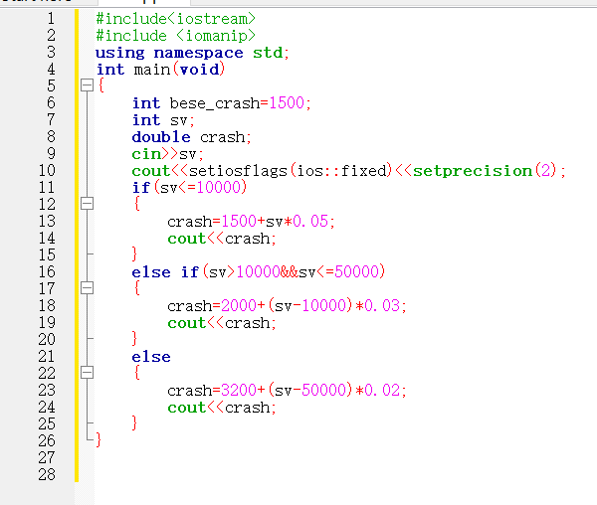This screenshot has width=597, height=505.
Task: Click the bese_crash=1500 declaration
Action: pyautogui.click(x=222, y=103)
